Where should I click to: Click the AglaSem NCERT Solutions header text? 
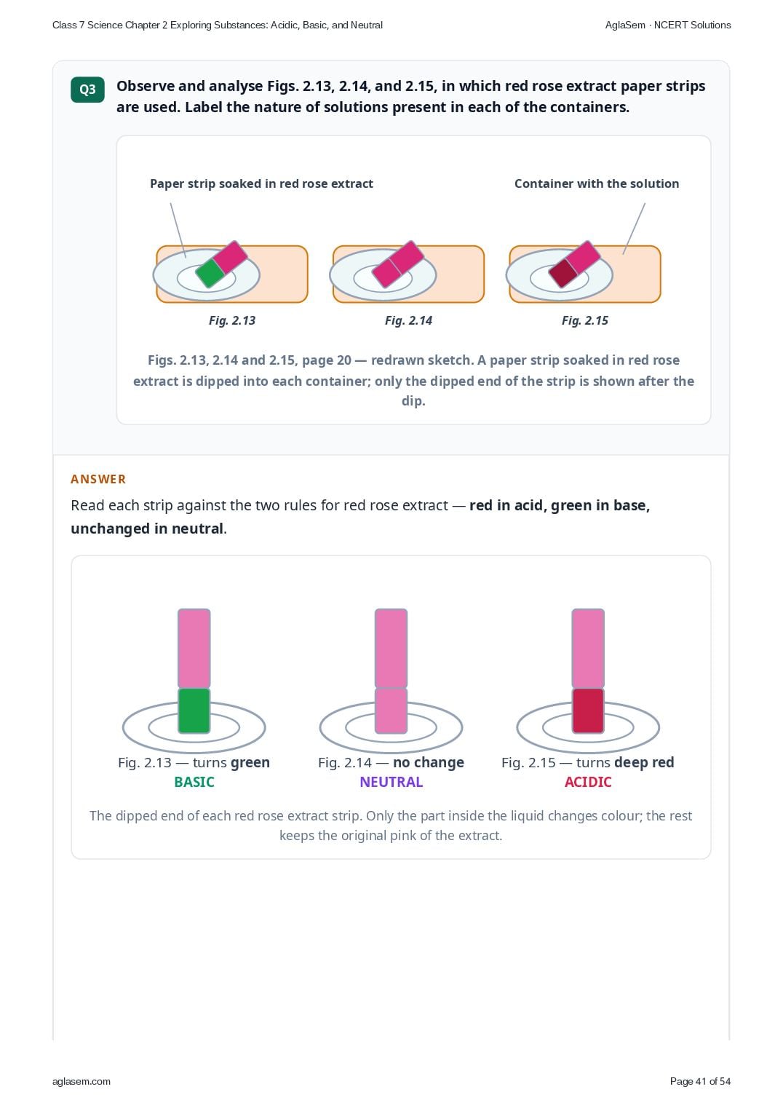tap(668, 25)
